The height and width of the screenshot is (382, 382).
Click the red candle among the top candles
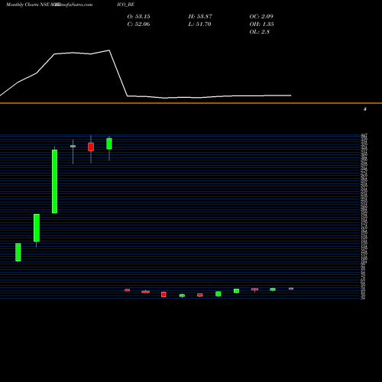(x=91, y=147)
